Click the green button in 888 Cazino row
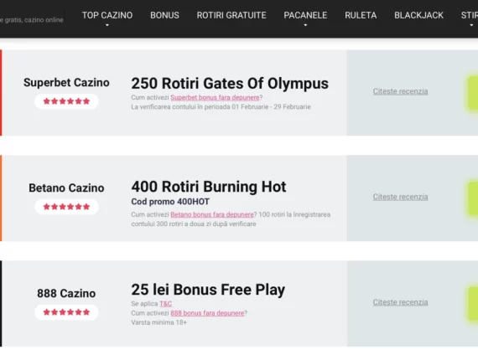478x360 pixels. click(x=473, y=303)
